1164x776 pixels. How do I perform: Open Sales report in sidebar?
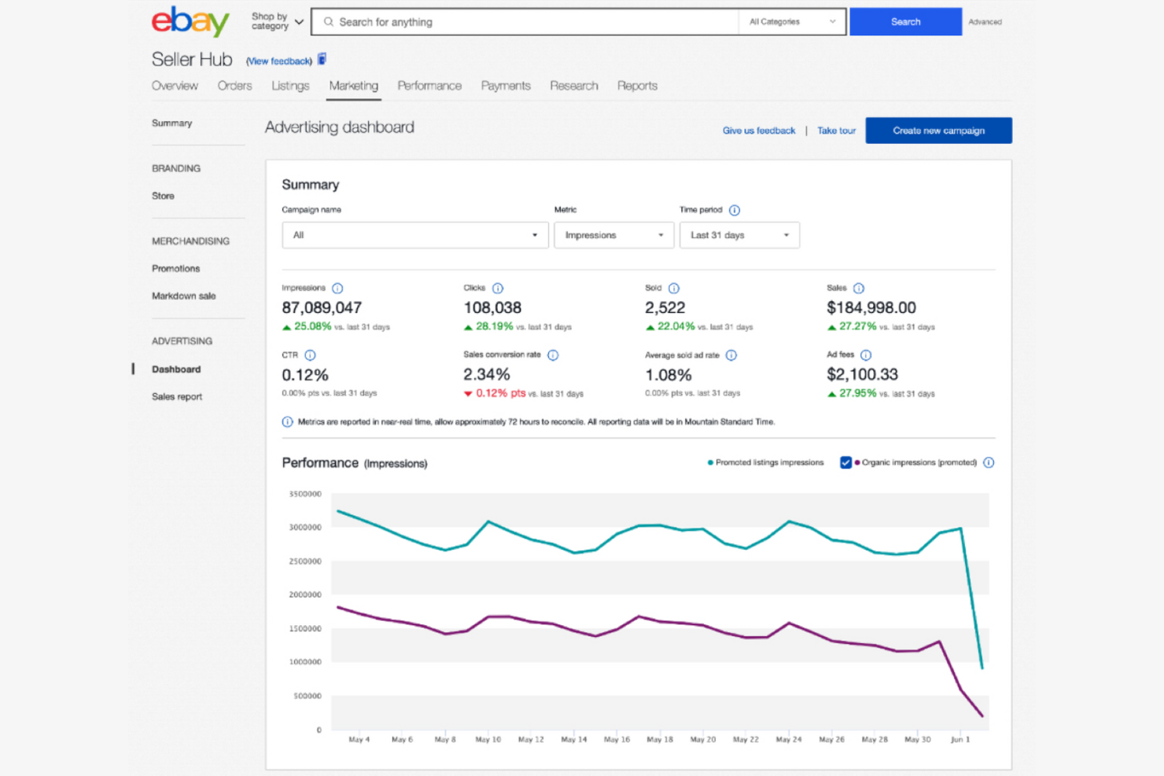click(x=177, y=397)
